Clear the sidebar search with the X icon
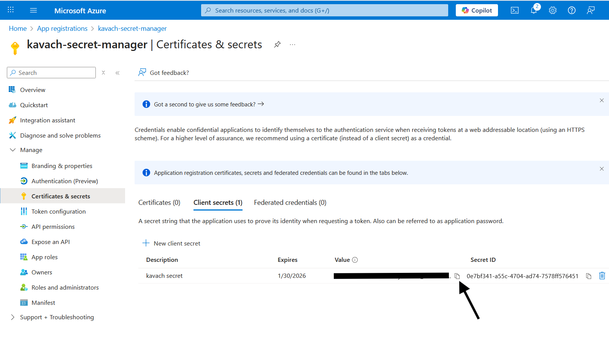 (x=103, y=73)
